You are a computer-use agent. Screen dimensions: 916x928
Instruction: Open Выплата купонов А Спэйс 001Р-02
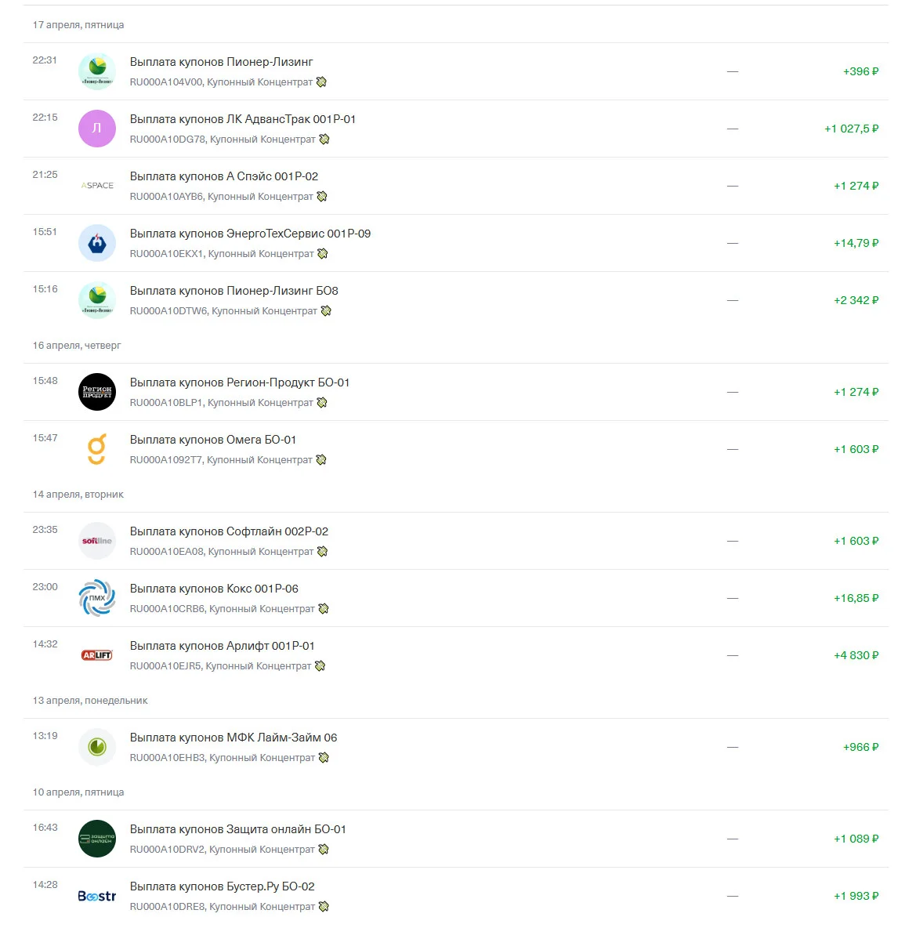(x=455, y=186)
